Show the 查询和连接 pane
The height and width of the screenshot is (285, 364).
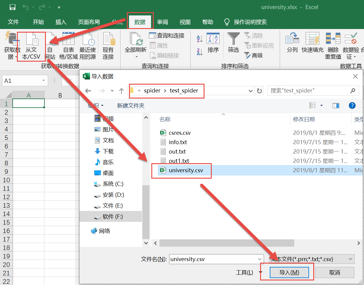click(x=167, y=36)
